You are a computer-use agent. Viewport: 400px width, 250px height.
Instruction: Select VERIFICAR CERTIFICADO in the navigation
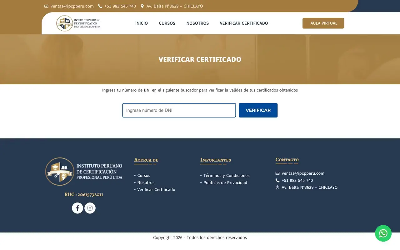(x=244, y=23)
